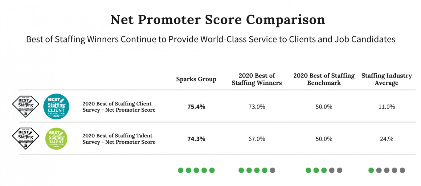Click the 75.4% Sparks Group client score
This screenshot has height=186, width=421.
[x=196, y=107]
